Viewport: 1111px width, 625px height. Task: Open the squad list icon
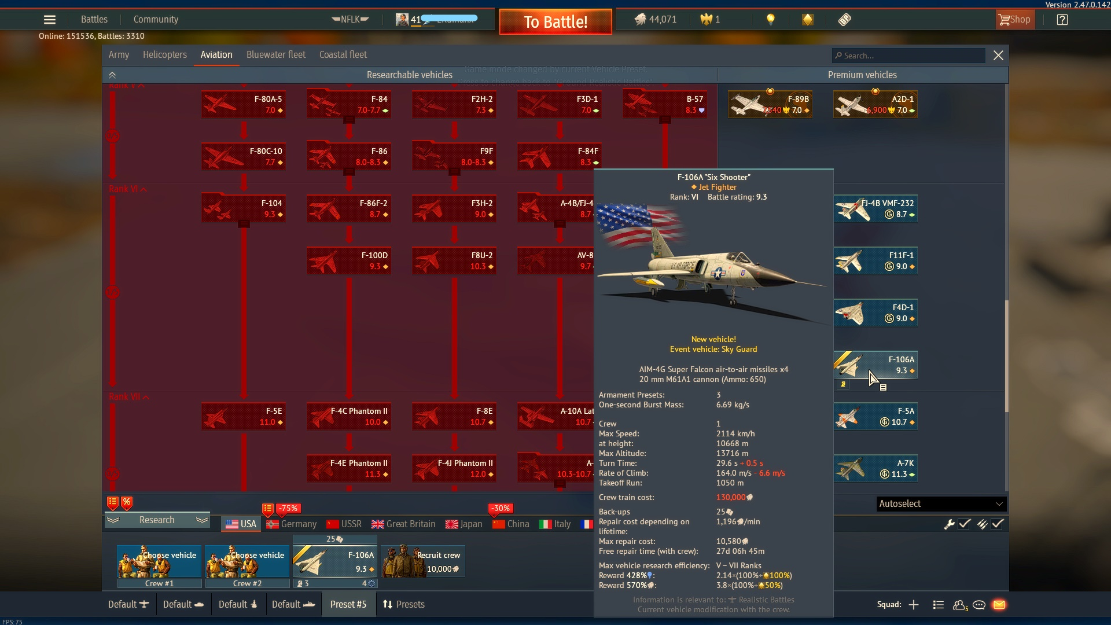coord(939,605)
